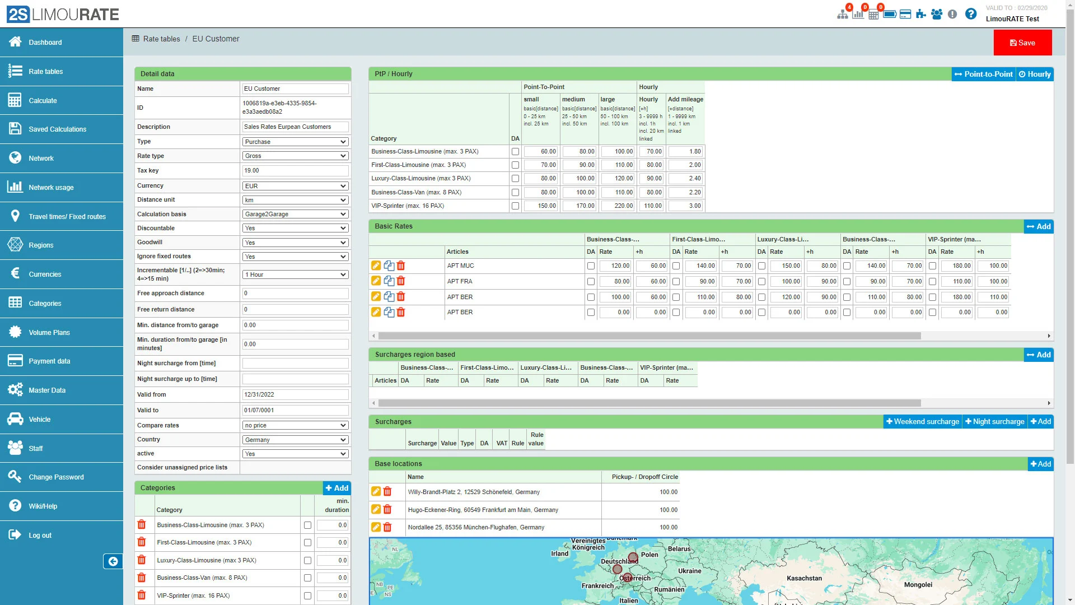Check DA box for Business-Class-Limousine PtP row
1075x605 pixels.
click(x=515, y=152)
